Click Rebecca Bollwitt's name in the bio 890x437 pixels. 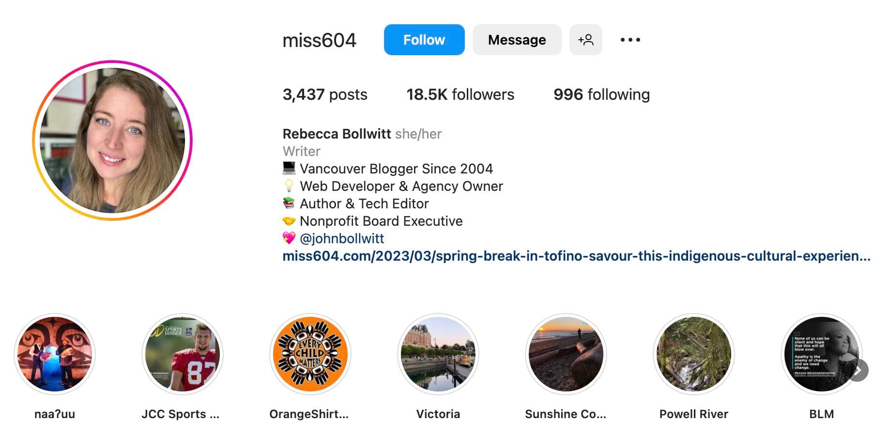(x=337, y=134)
